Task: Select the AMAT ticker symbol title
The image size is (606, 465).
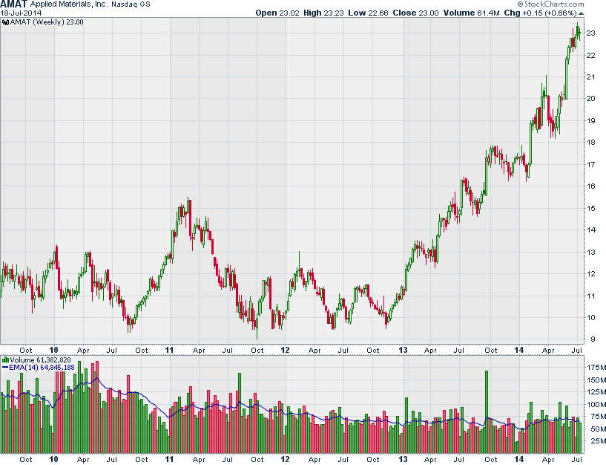Action: tap(14, 4)
